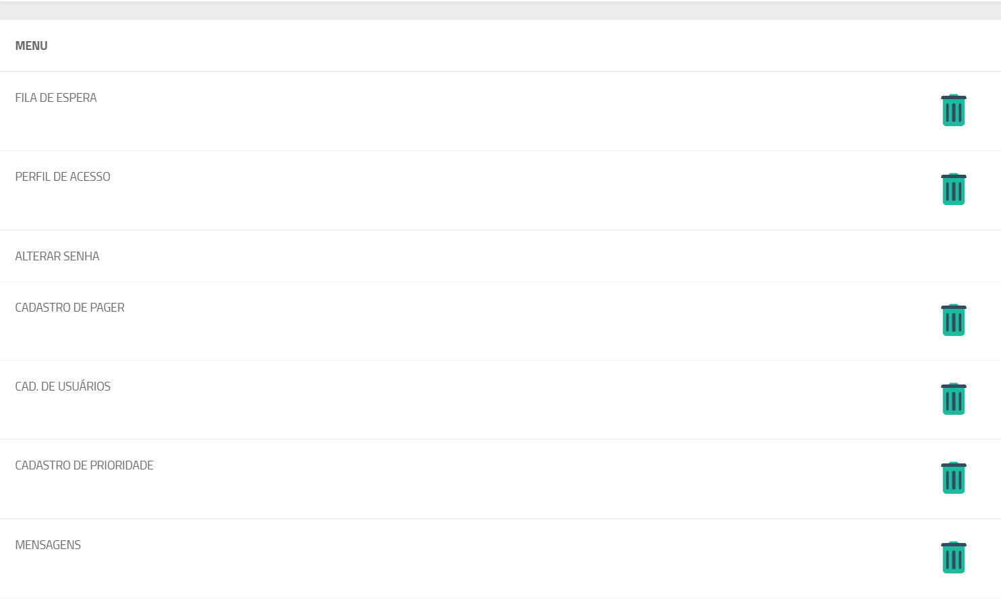The width and height of the screenshot is (1001, 599).
Task: Click the gray bar above MENU header
Action: tap(500, 10)
